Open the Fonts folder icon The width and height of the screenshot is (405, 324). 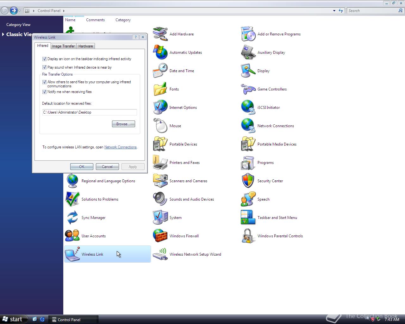(x=160, y=89)
